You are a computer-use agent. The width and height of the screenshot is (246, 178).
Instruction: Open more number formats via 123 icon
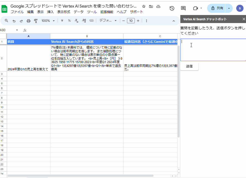click(x=91, y=21)
